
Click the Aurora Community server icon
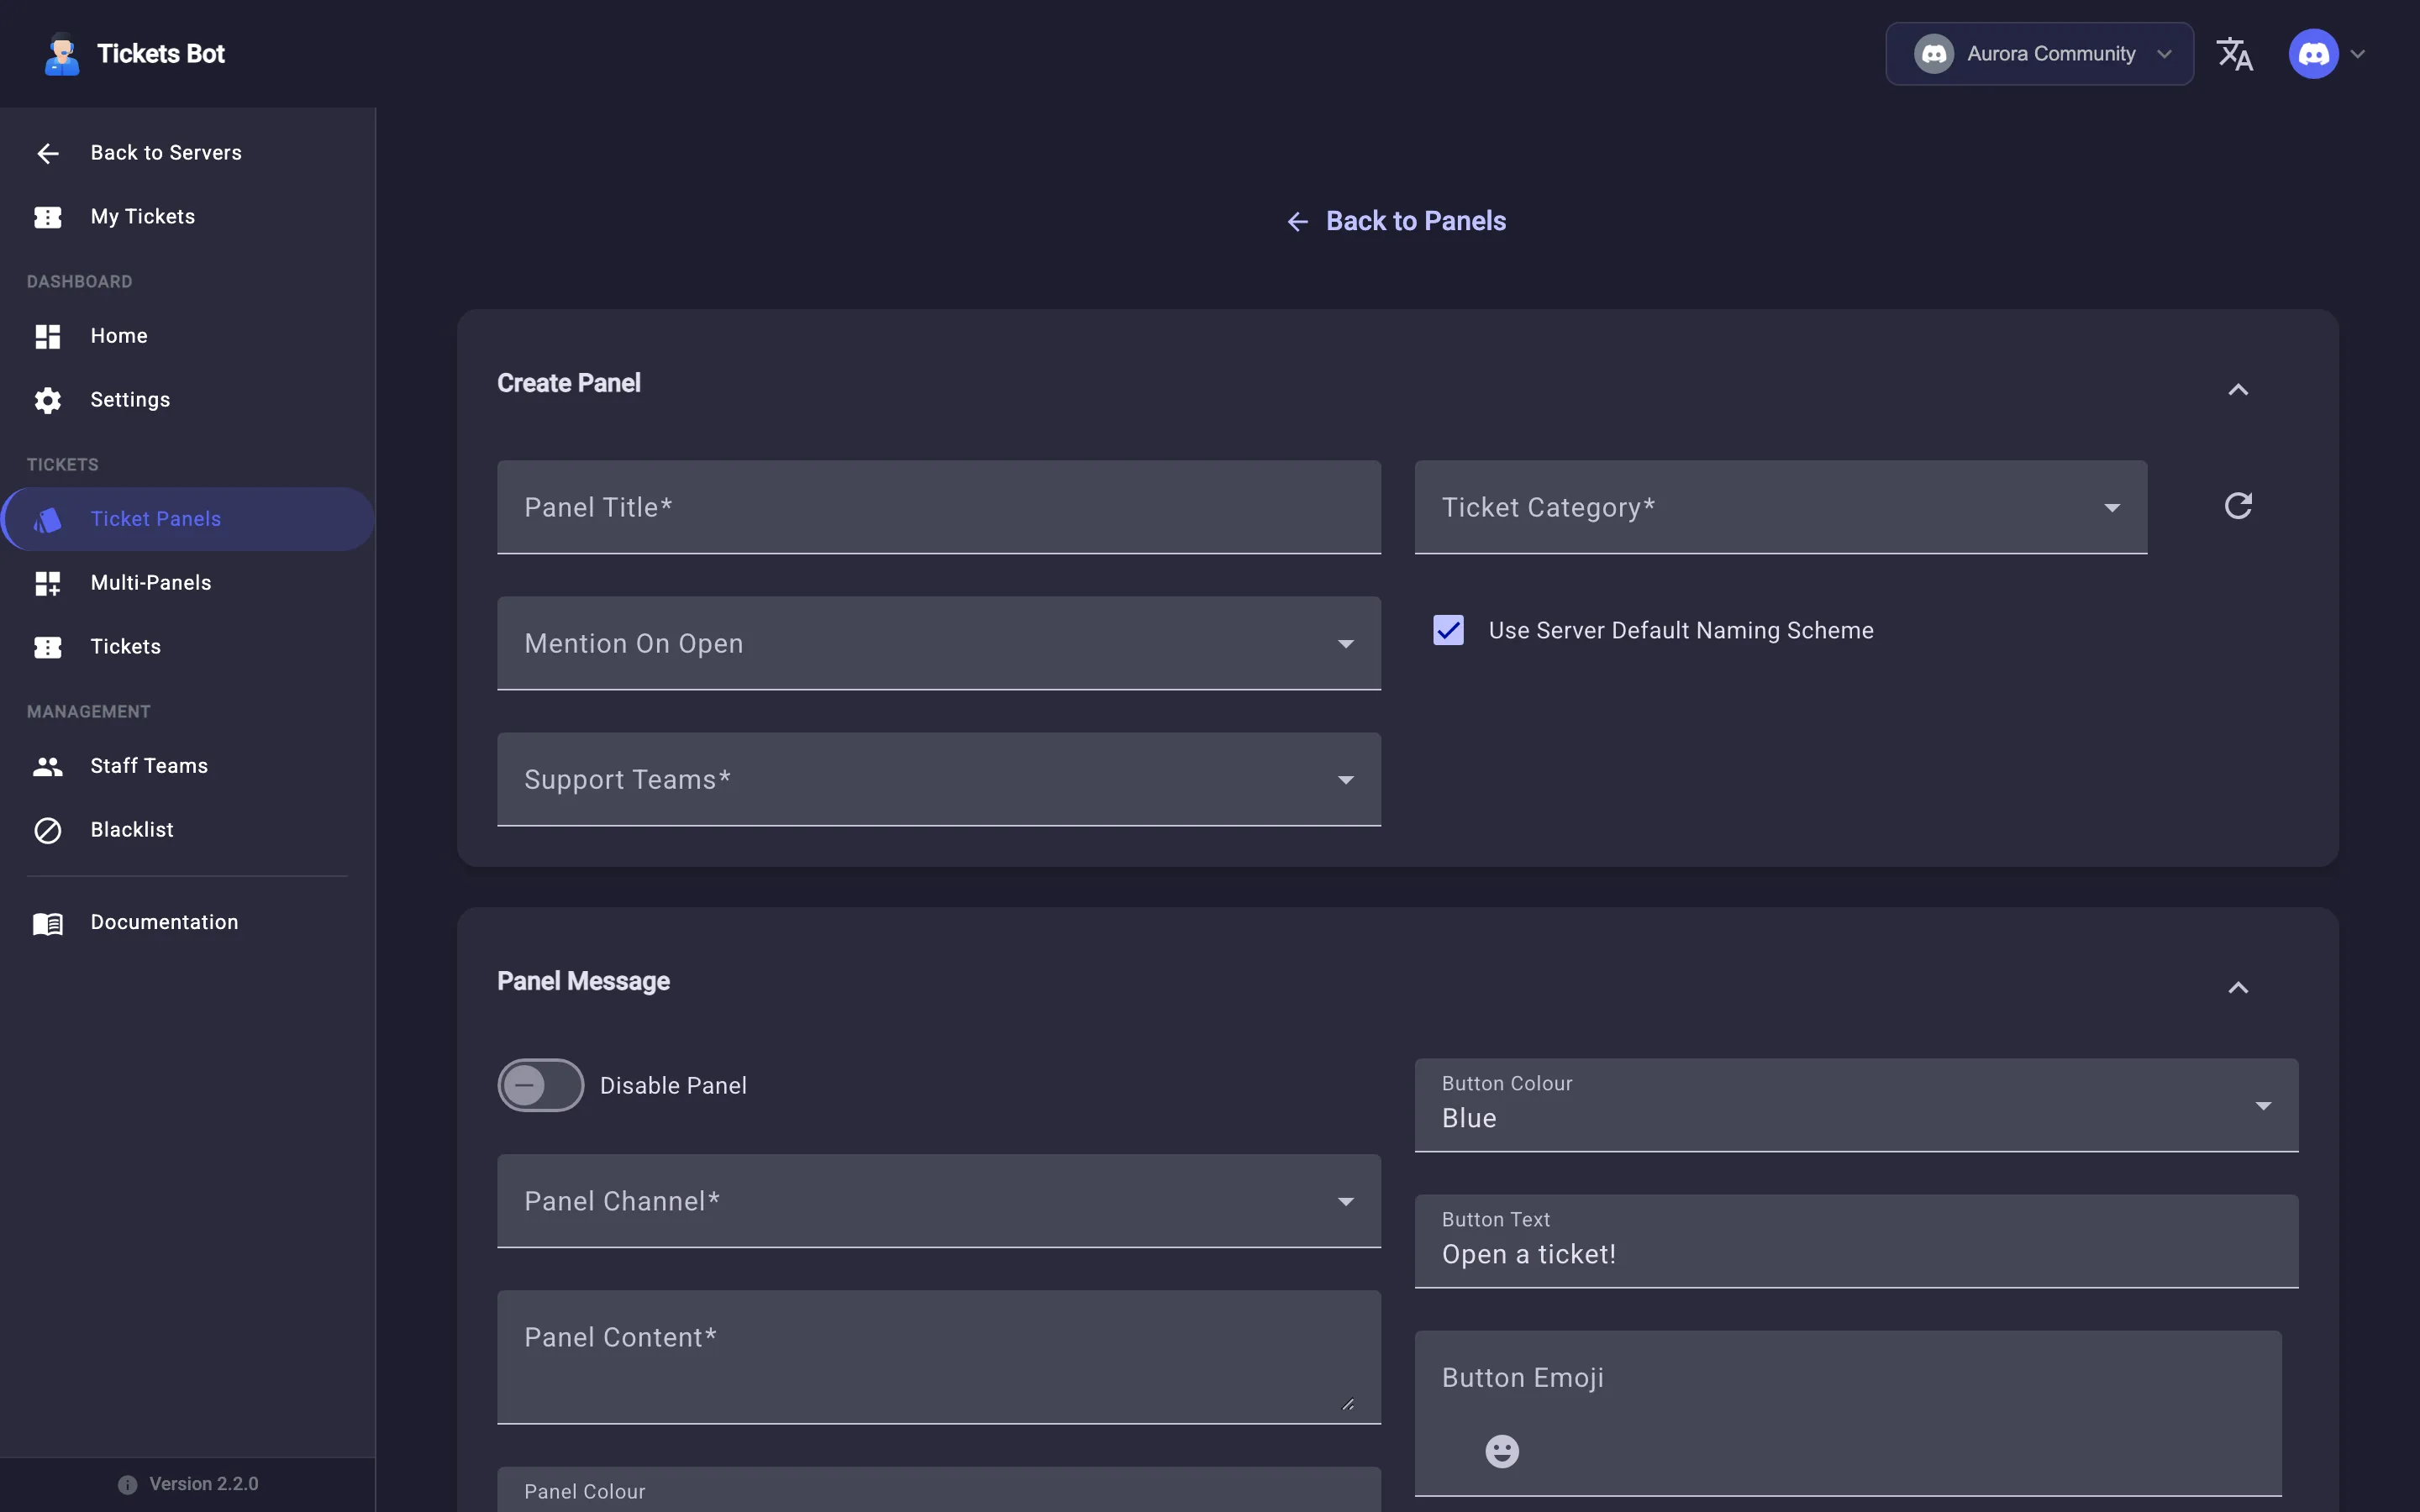[1934, 54]
